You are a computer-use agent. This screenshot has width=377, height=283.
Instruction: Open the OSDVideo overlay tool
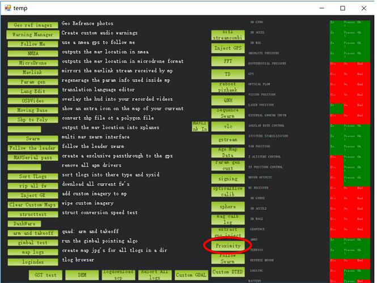pyautogui.click(x=33, y=101)
